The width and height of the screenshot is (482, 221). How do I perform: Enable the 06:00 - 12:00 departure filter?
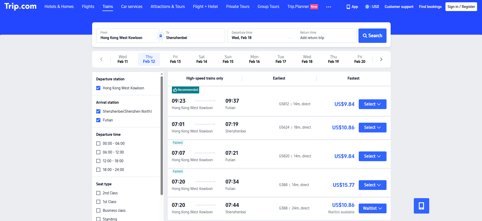click(98, 152)
